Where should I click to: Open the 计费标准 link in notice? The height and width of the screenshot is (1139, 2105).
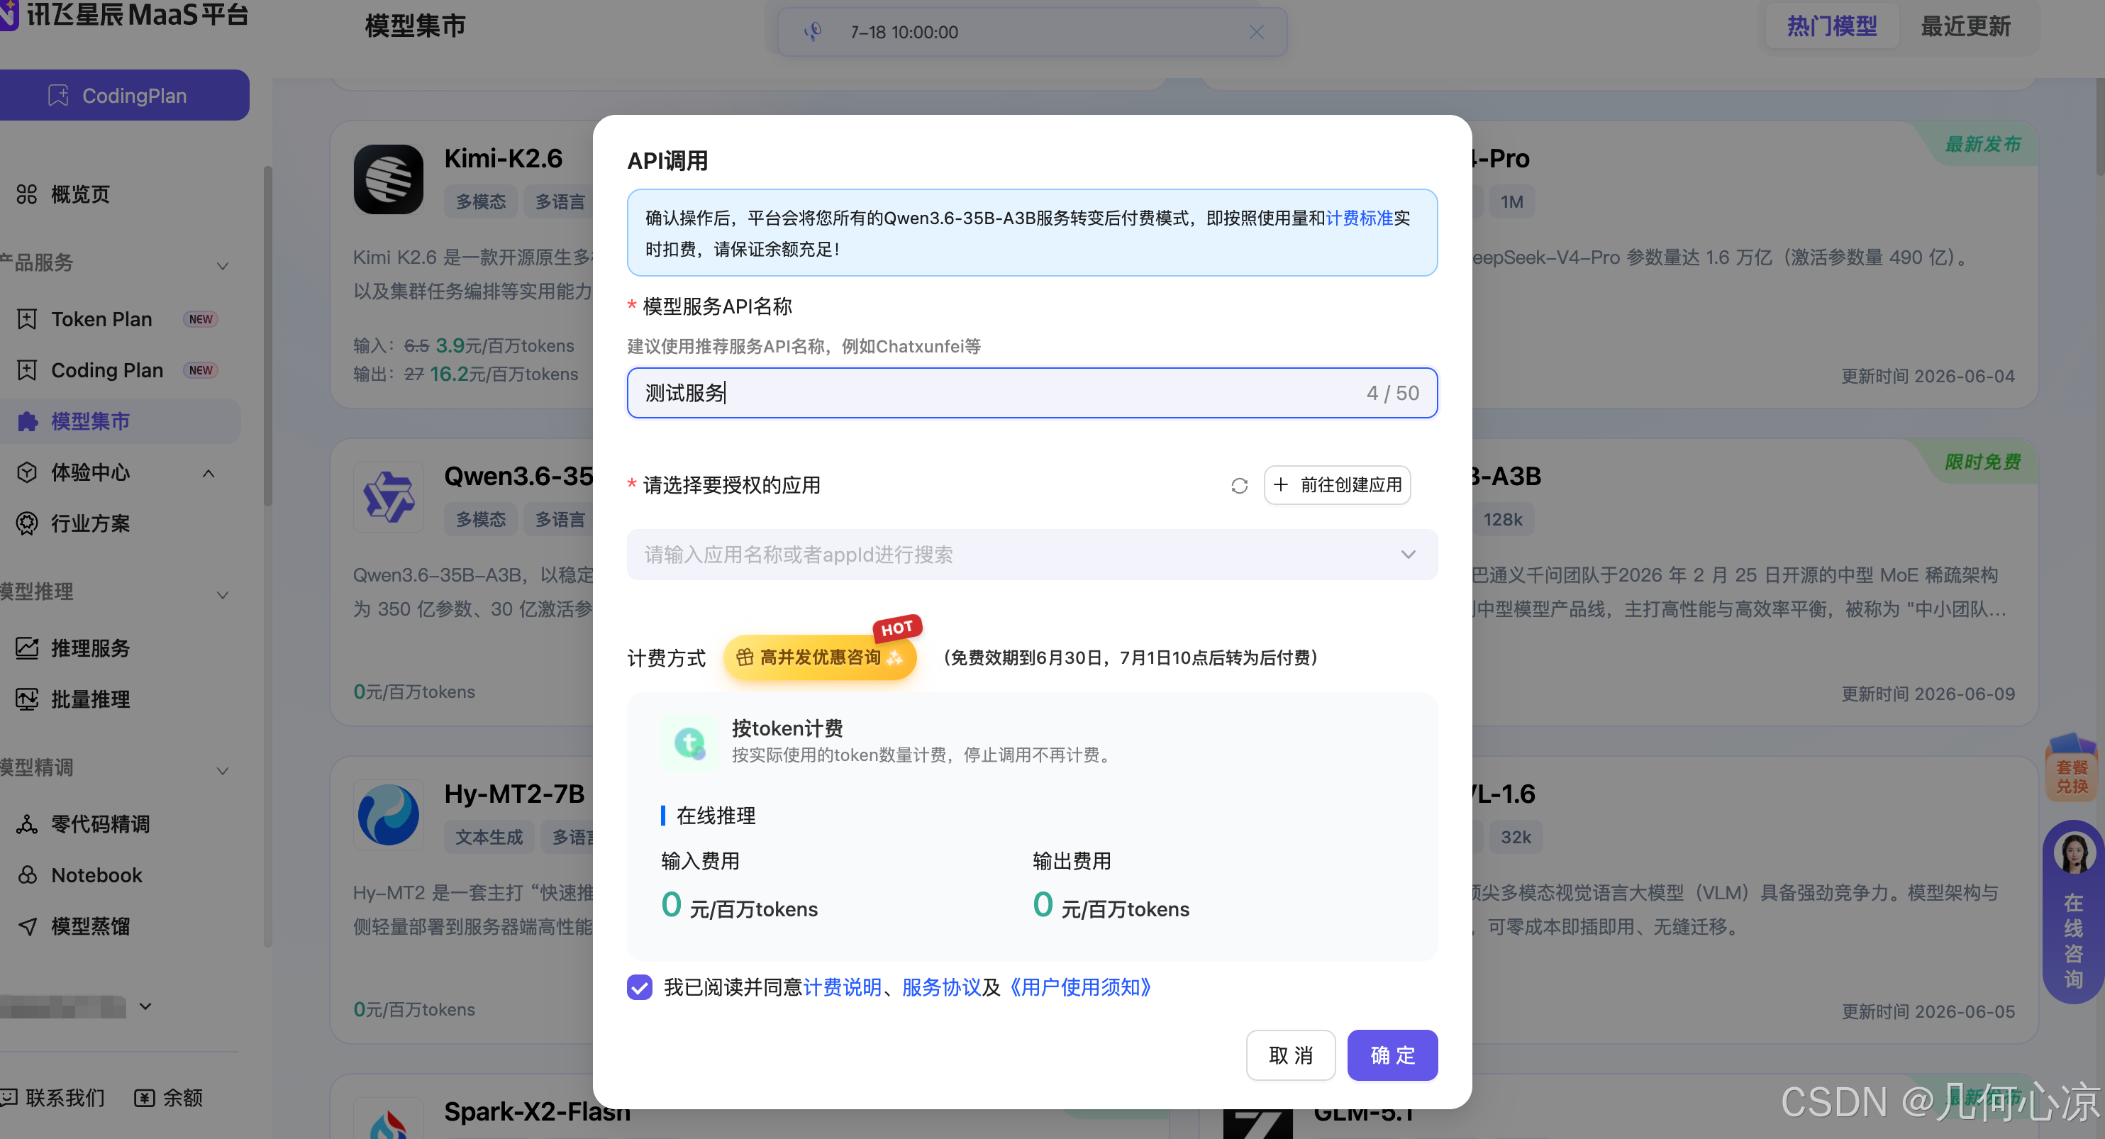[x=1359, y=218]
